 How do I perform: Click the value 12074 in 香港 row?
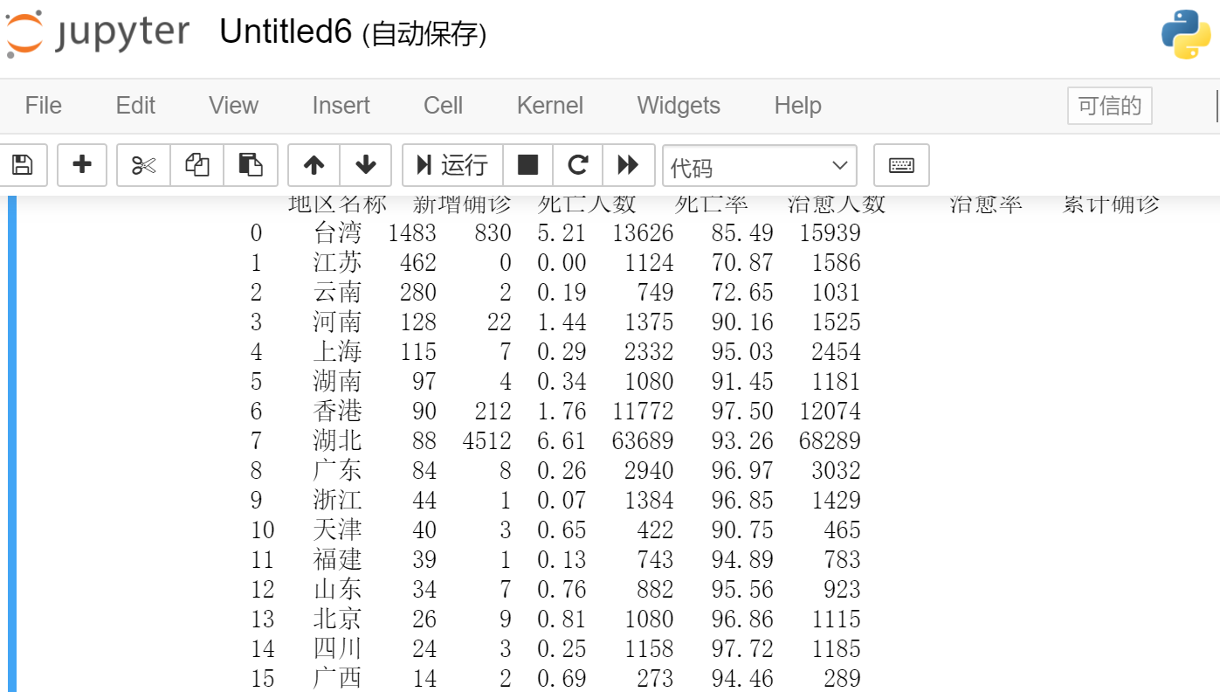pyautogui.click(x=830, y=411)
